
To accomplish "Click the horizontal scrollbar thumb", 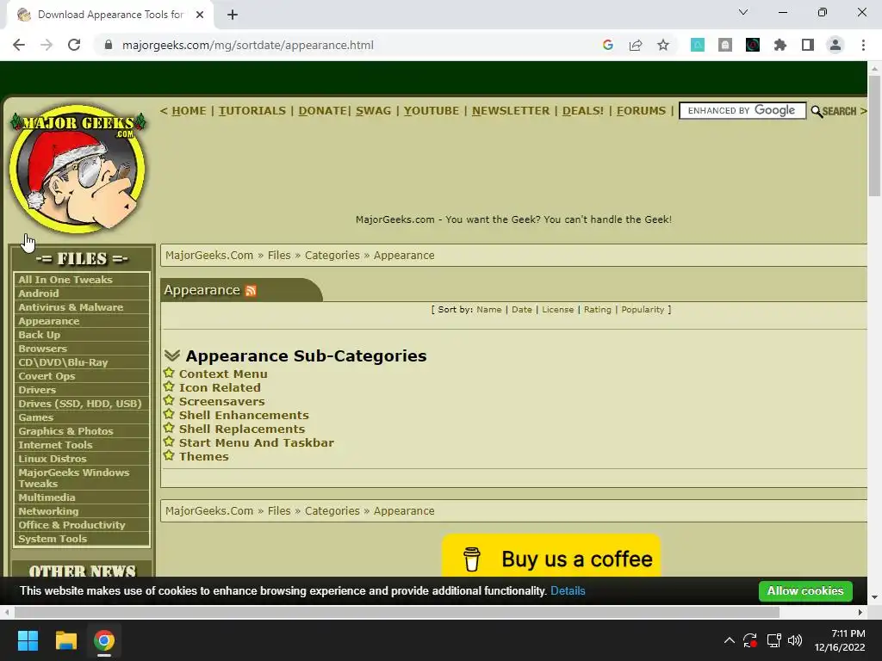I will point(396,612).
